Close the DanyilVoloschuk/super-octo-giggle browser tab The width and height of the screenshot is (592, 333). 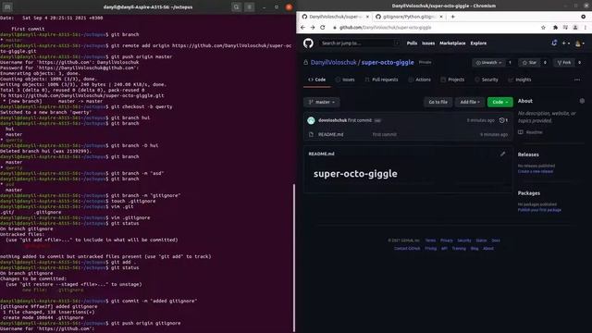click(x=367, y=17)
